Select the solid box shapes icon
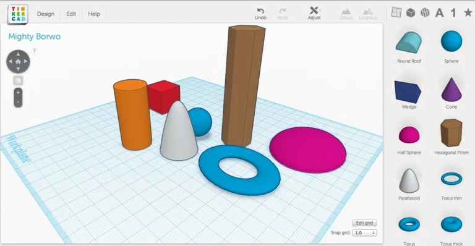This screenshot has width=475, height=246. click(411, 13)
